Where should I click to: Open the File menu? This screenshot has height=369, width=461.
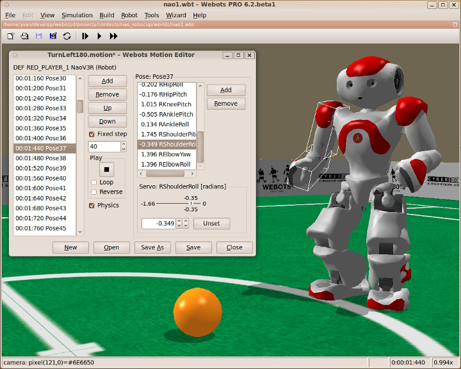point(10,15)
